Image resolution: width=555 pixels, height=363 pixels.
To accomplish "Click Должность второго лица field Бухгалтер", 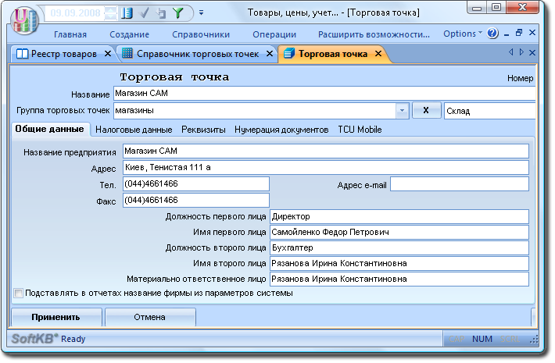I will pos(399,247).
